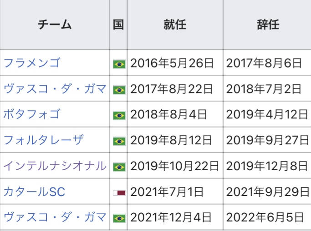This screenshot has width=311, height=231.
Task: Click the チーム column header
Action: (55, 25)
